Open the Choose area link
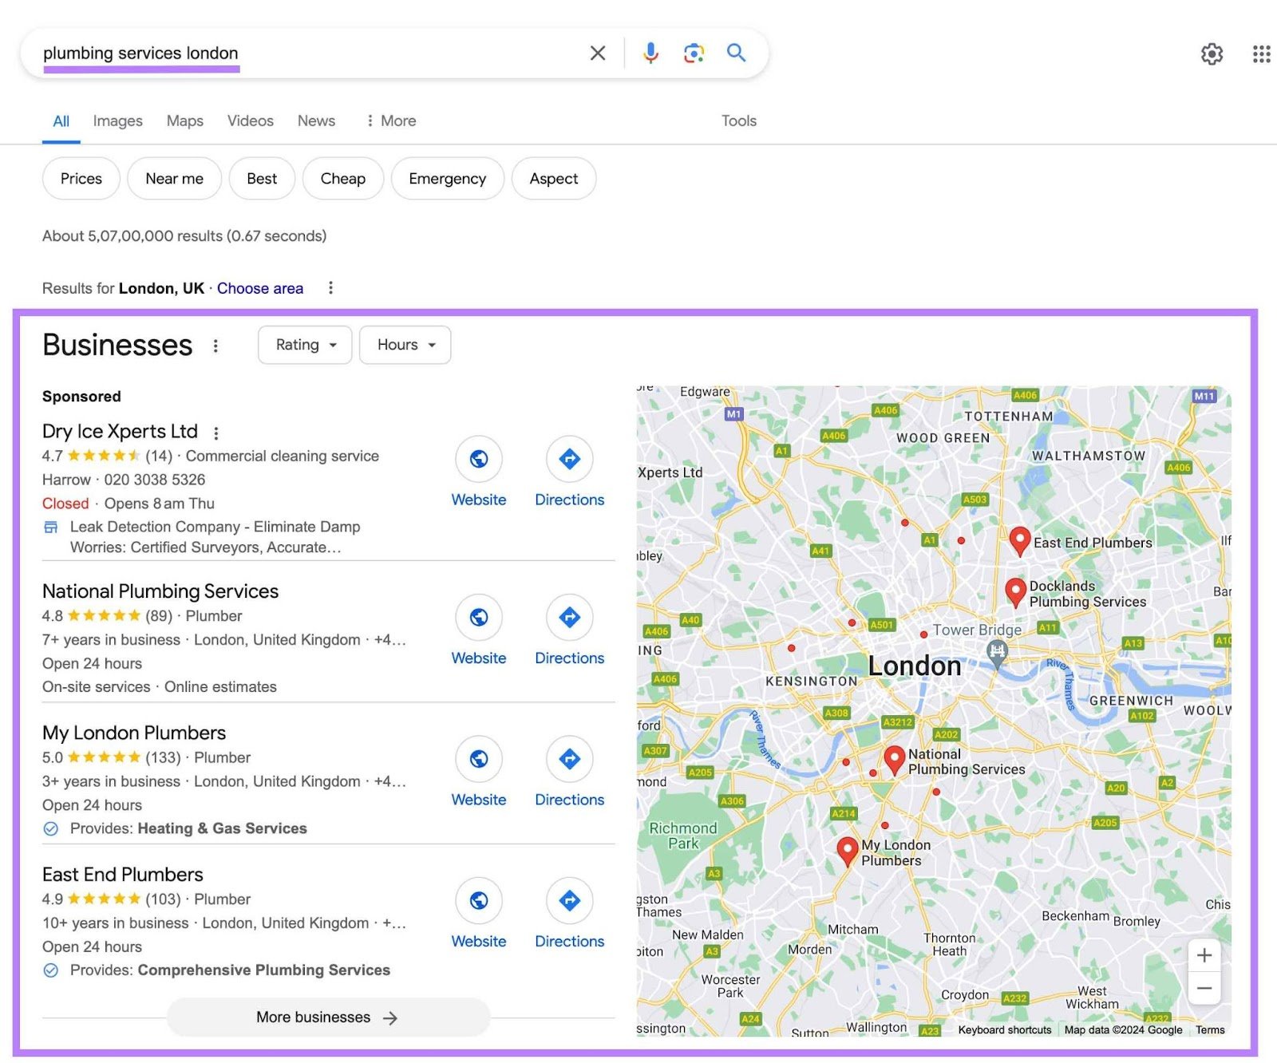Image resolution: width=1277 pixels, height=1063 pixels. 259,288
